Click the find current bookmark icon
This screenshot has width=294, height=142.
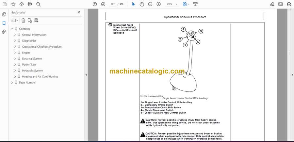pos(36,21)
